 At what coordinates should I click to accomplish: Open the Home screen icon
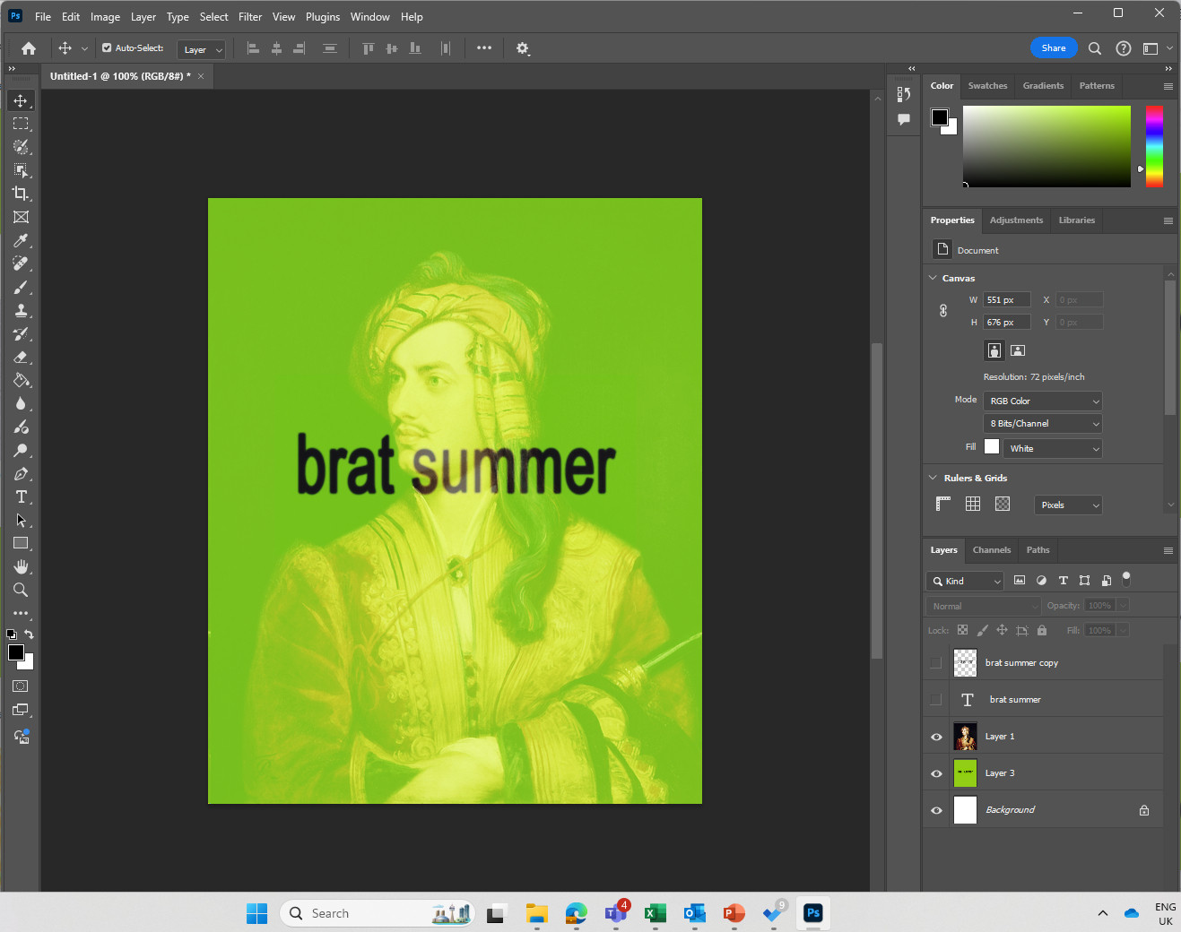coord(29,48)
